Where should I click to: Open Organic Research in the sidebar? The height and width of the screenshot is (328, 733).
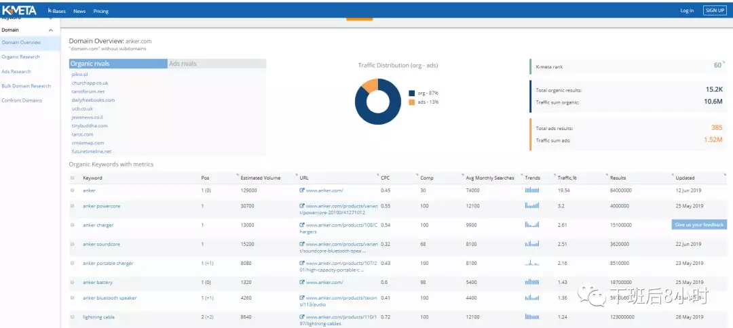(20, 57)
